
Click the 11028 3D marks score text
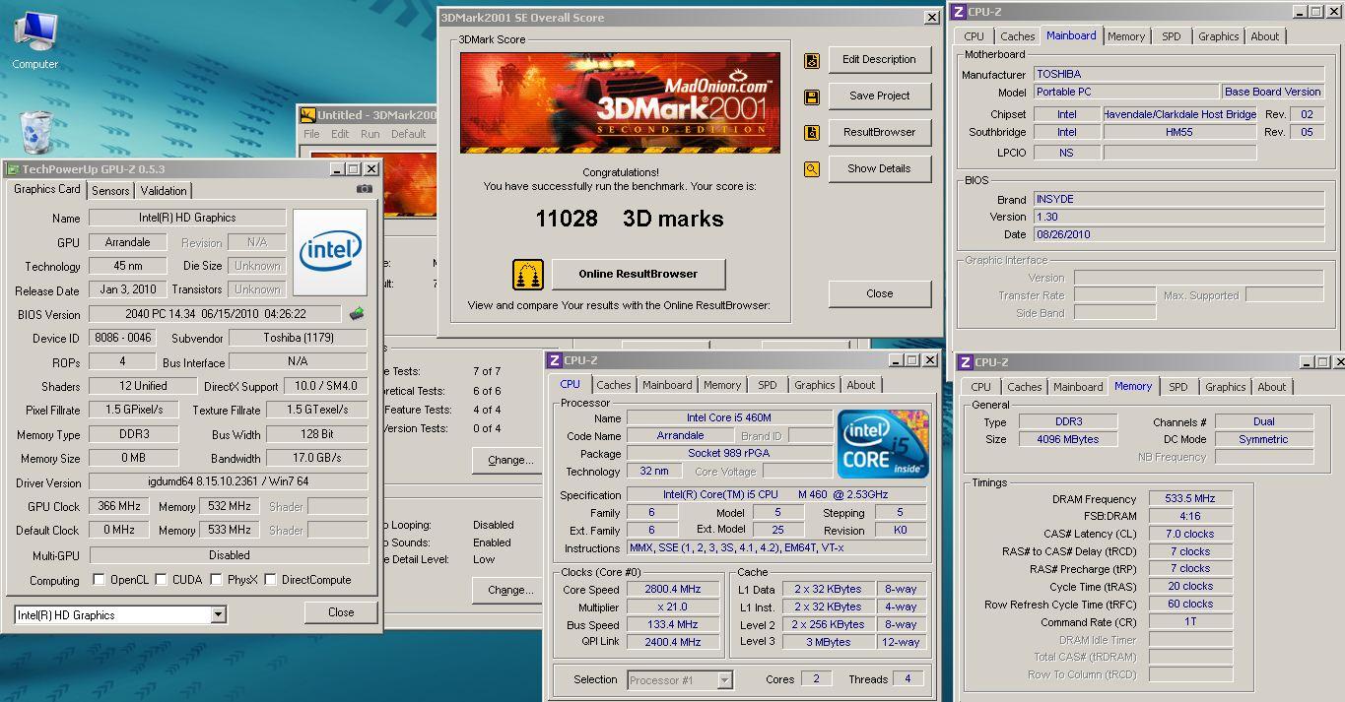coord(629,219)
